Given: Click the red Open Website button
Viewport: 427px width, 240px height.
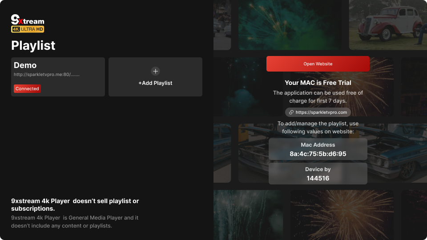Looking at the screenshot, I should (318, 64).
